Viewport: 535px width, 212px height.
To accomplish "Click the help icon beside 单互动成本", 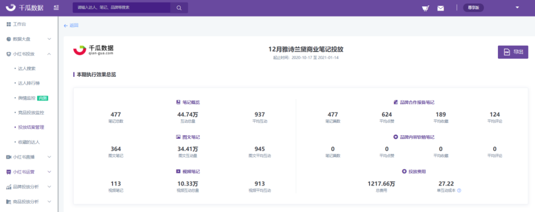I will click(x=459, y=190).
